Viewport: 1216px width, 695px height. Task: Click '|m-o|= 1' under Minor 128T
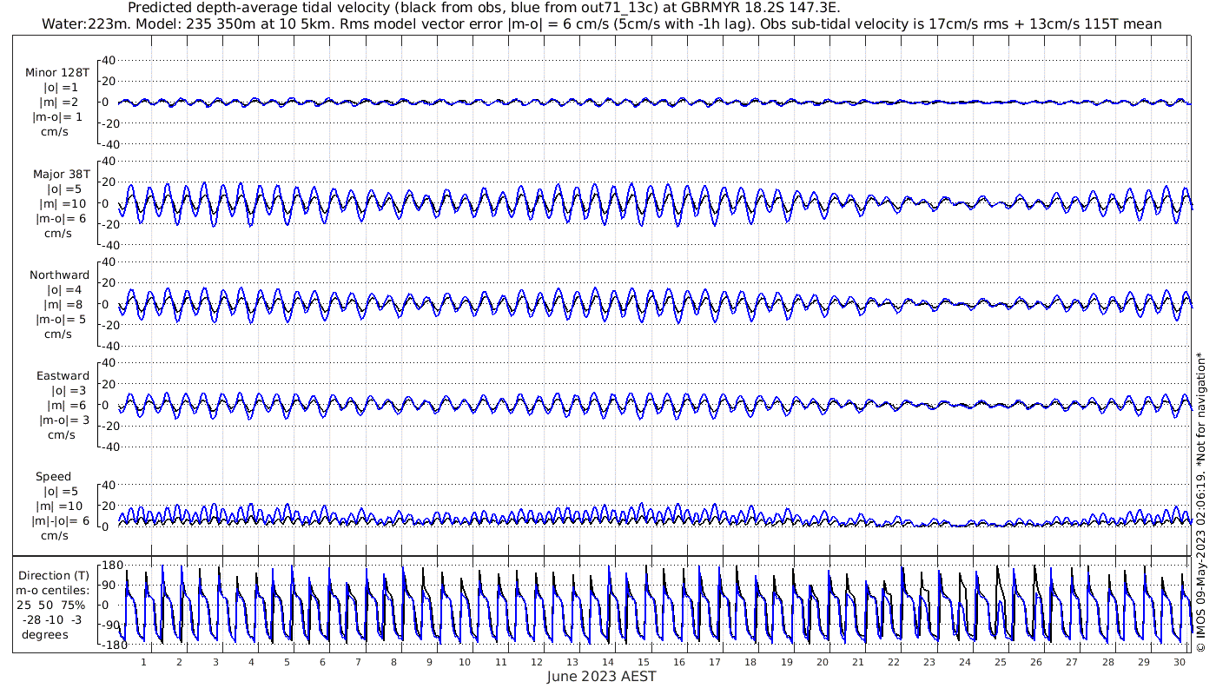tap(57, 117)
